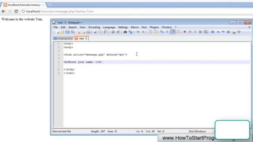253x142 pixels.
Task: Open the Encoding menu
Action: [x=94, y=27]
